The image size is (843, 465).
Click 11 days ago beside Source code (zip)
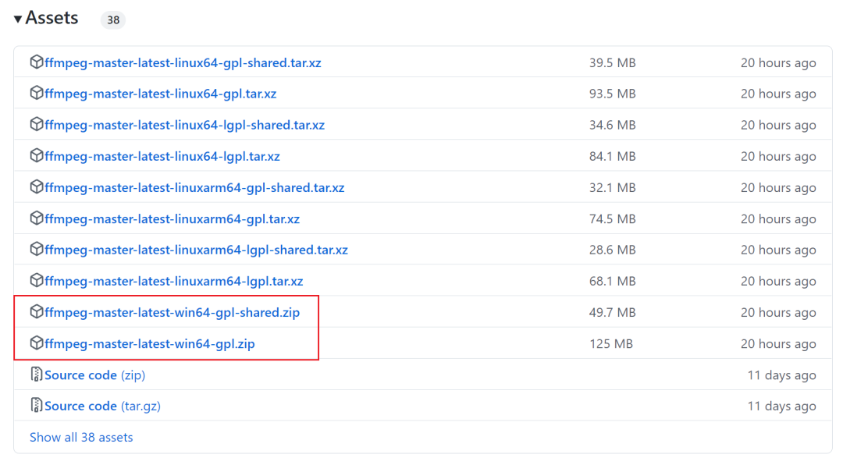[x=781, y=375]
